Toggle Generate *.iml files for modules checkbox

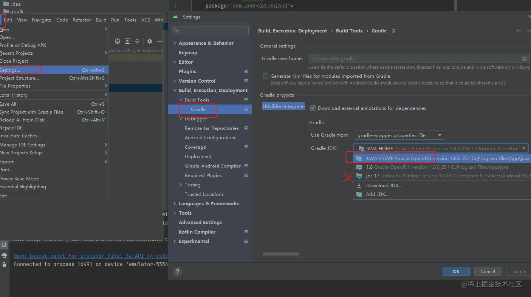coord(266,76)
